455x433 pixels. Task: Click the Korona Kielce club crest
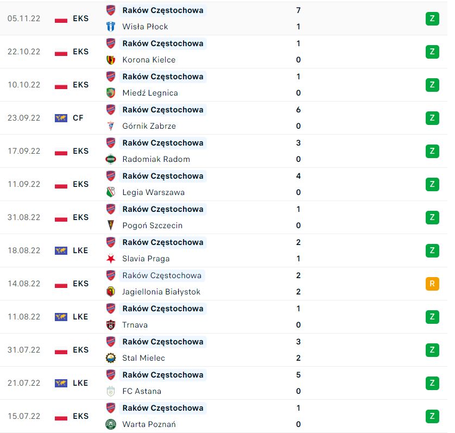111,60
